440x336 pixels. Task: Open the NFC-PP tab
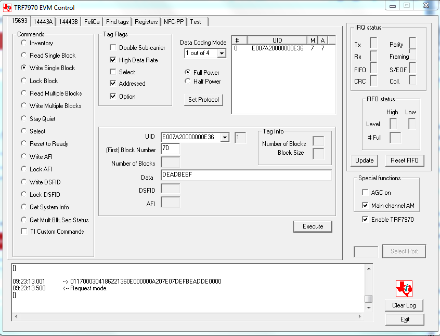point(174,22)
